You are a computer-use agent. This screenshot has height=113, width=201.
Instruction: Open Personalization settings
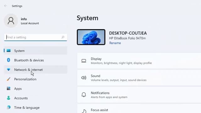[35, 79]
